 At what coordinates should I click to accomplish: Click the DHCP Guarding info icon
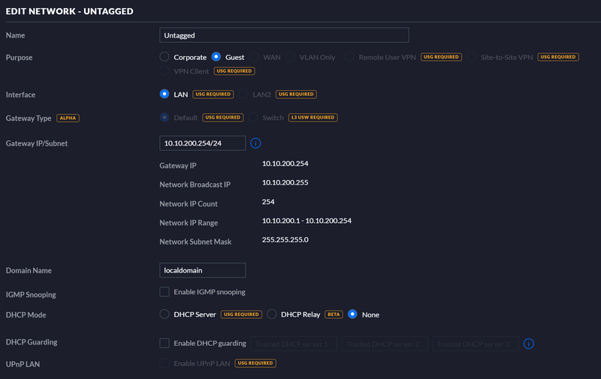pyautogui.click(x=528, y=344)
